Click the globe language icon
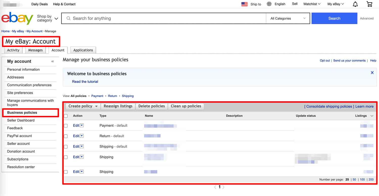Image resolution: width=379 pixels, height=196 pixels. coord(269,4)
